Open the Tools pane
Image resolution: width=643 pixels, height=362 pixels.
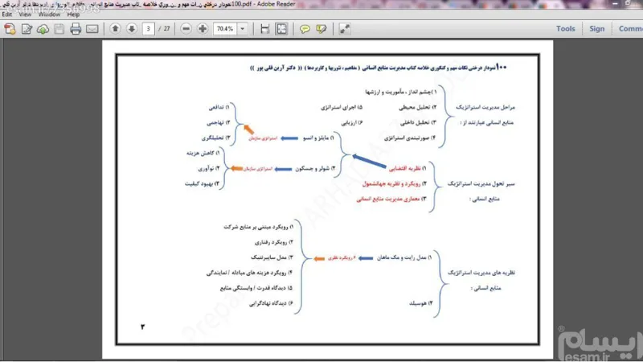point(566,29)
